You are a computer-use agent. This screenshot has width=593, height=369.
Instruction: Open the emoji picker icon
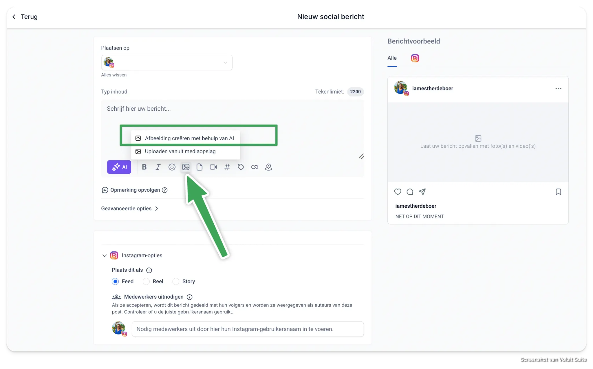[x=172, y=167]
